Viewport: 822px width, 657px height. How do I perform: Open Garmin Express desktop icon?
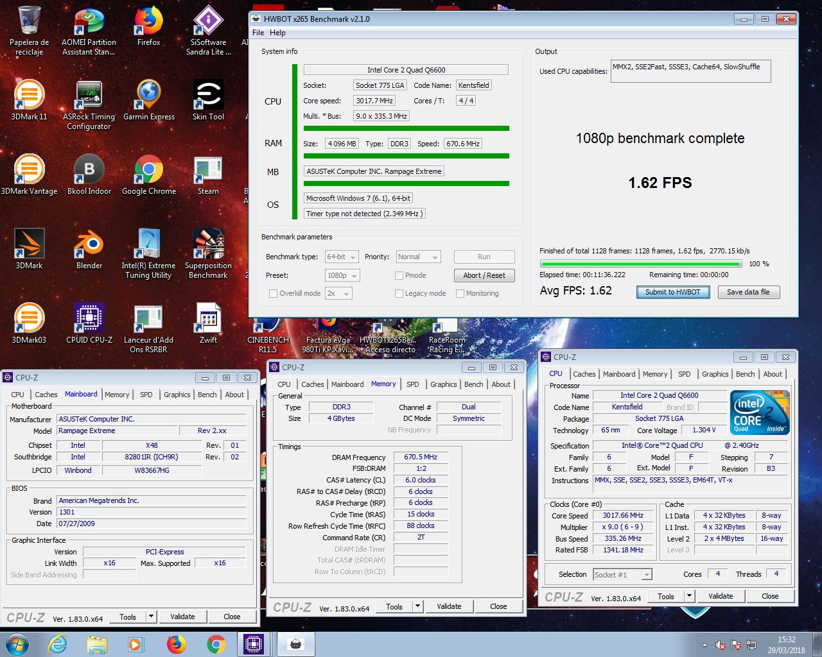148,101
